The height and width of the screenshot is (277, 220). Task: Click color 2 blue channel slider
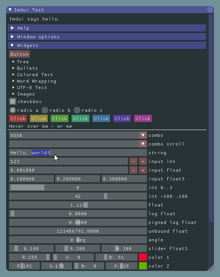point(89,266)
